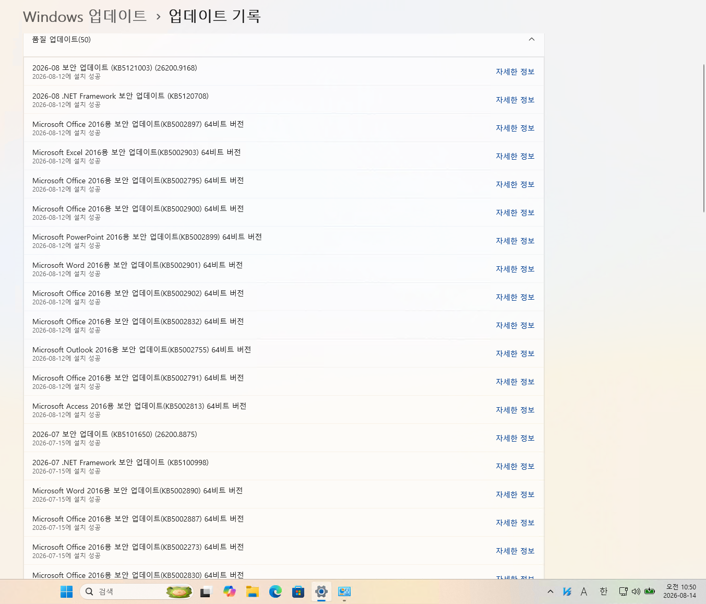Go back to Windows 업데이트 breadcrumb
The height and width of the screenshot is (604, 706).
point(85,16)
